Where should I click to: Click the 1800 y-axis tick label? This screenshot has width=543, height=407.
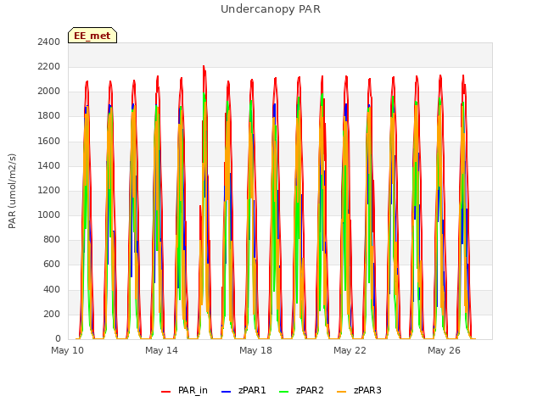point(49,116)
